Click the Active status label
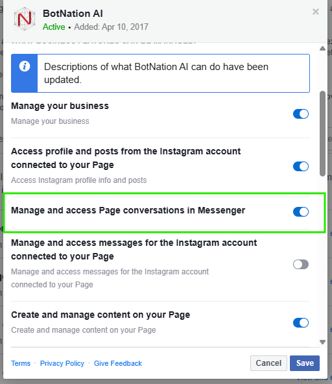The width and height of the screenshot is (332, 384). point(54,27)
